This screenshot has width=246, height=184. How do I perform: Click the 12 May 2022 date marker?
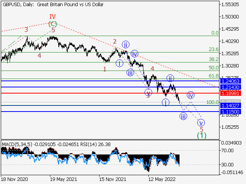tap(162, 179)
